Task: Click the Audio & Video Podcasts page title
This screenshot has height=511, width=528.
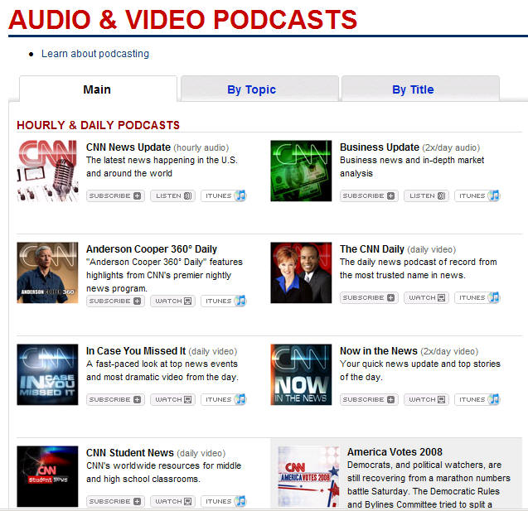Action: (x=182, y=20)
